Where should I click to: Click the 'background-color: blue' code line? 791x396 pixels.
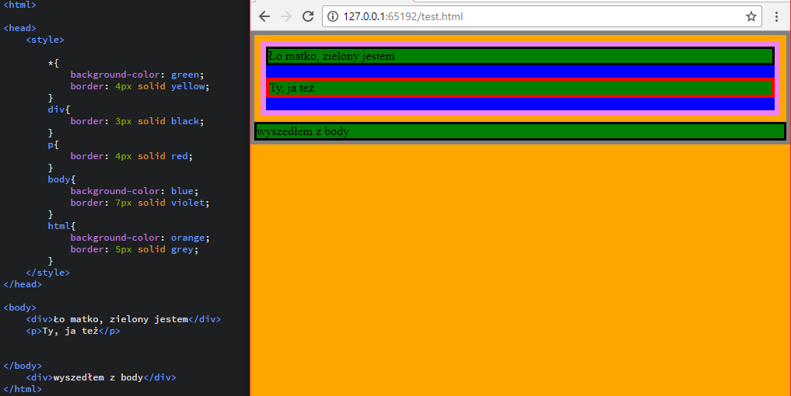pyautogui.click(x=135, y=191)
